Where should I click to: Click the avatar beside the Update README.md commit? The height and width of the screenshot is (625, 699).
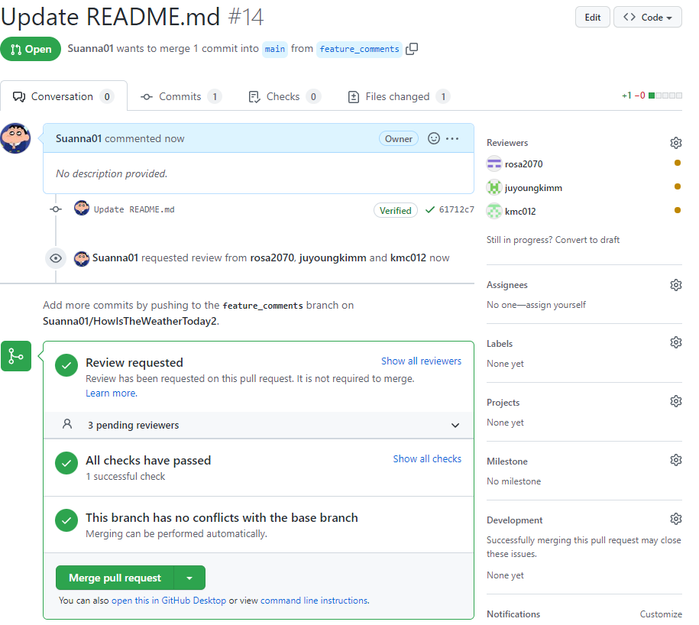tap(82, 208)
